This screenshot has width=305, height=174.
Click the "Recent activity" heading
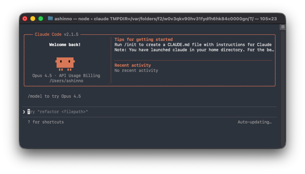coord(132,65)
